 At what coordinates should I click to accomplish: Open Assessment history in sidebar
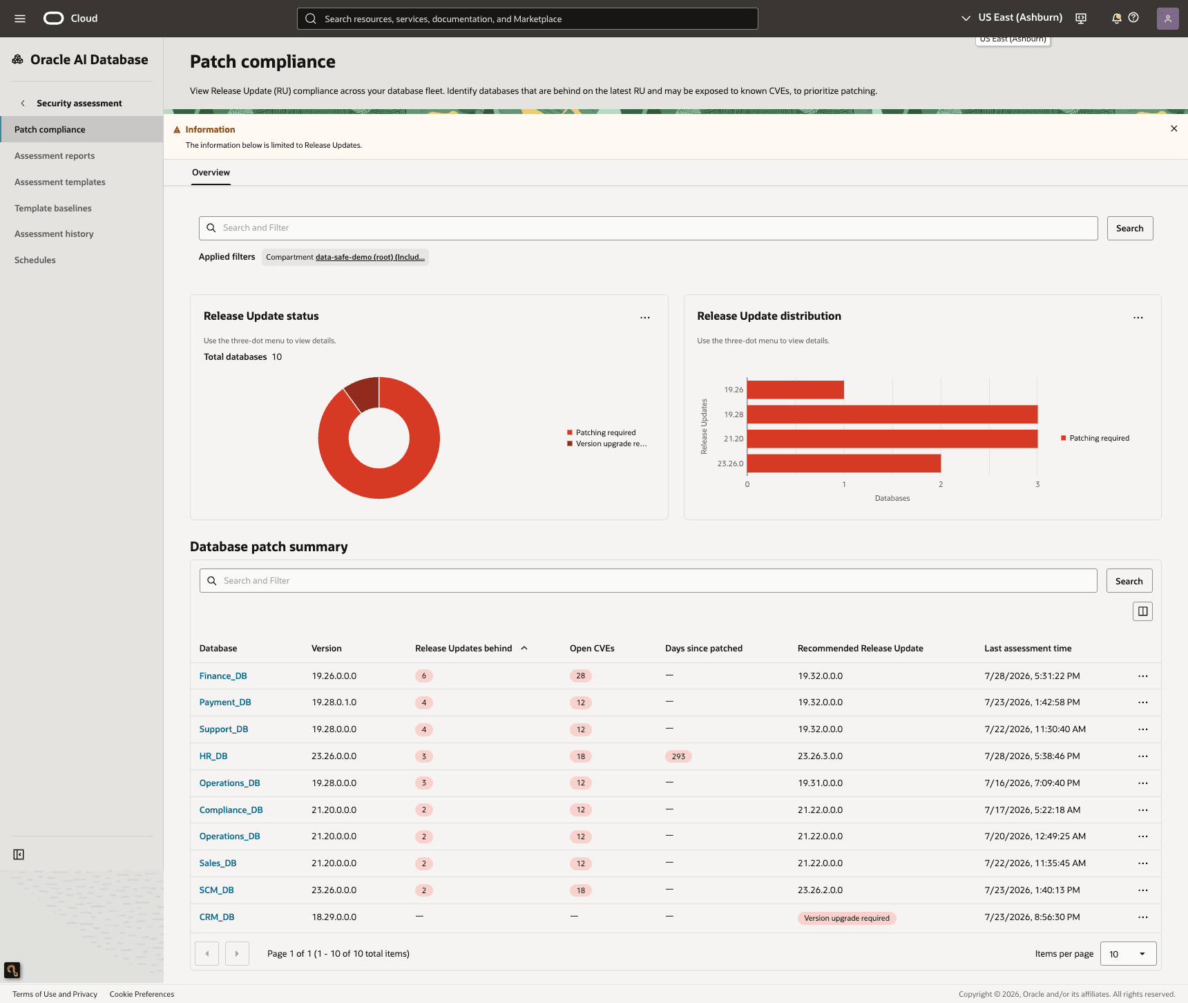(54, 234)
